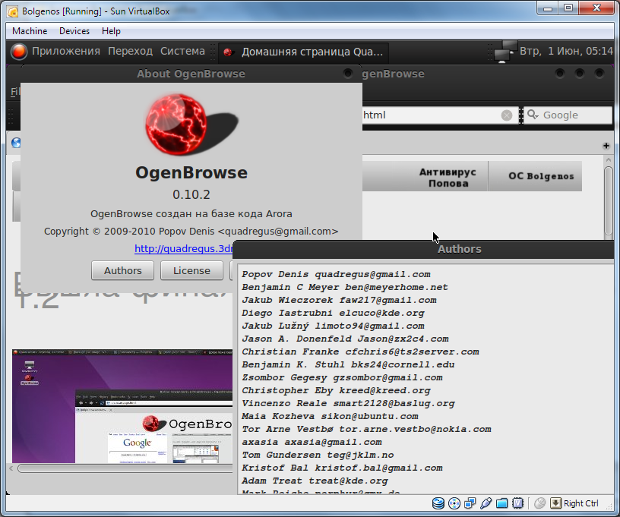Open the Переход menu
Viewport: 620px width, 517px height.
(130, 51)
